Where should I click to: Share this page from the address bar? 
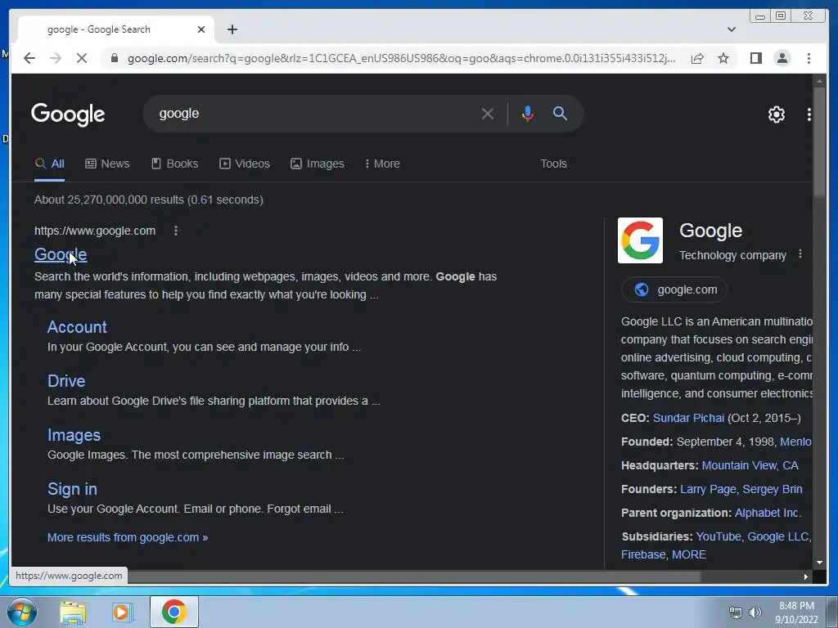point(697,58)
